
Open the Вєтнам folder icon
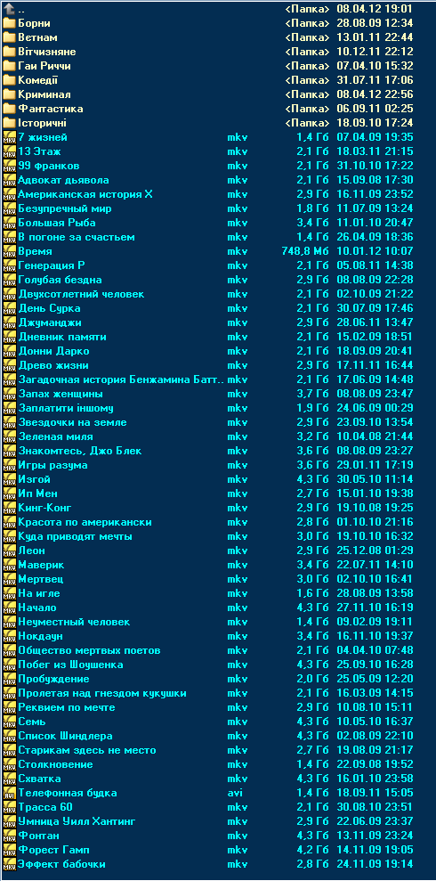pyautogui.click(x=9, y=37)
